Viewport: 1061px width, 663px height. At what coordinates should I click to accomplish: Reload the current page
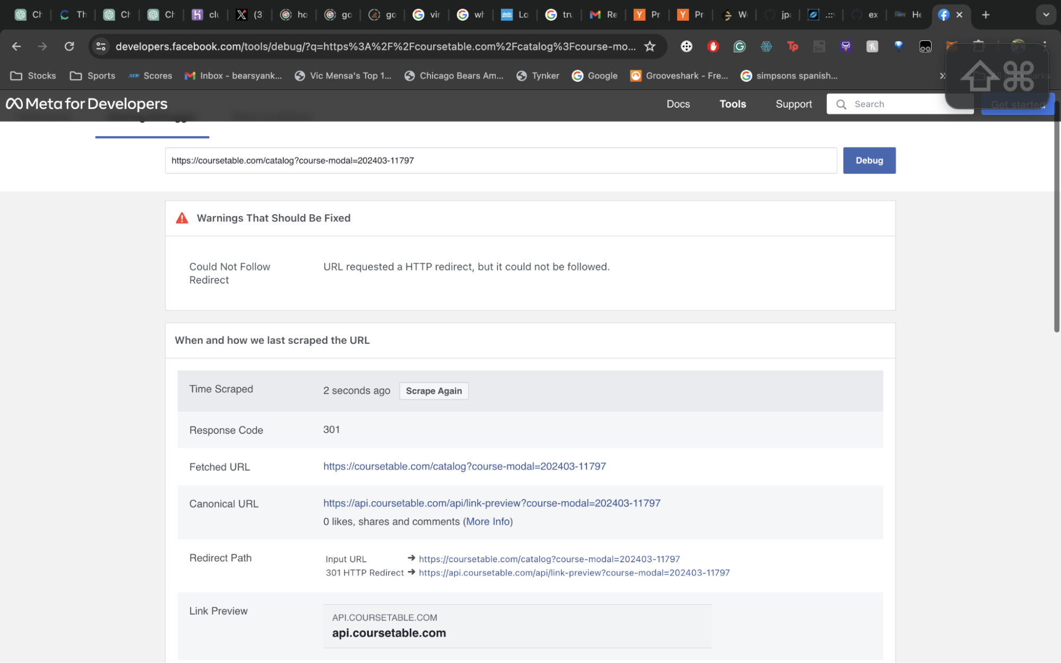pos(69,47)
